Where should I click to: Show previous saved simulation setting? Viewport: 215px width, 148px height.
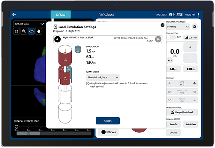[x=57, y=39]
